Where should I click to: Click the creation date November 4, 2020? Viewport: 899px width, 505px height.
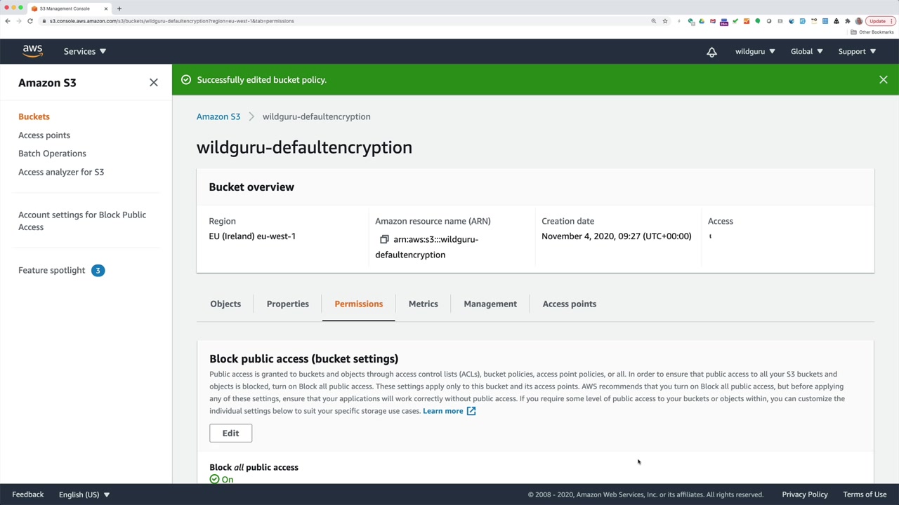616,236
